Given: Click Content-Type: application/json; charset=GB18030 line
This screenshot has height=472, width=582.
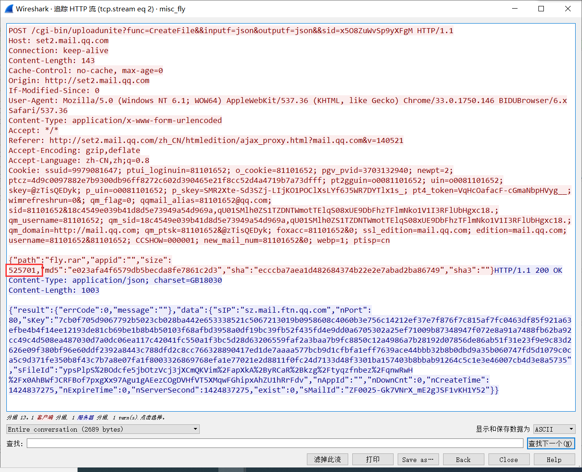Looking at the screenshot, I should (115, 280).
